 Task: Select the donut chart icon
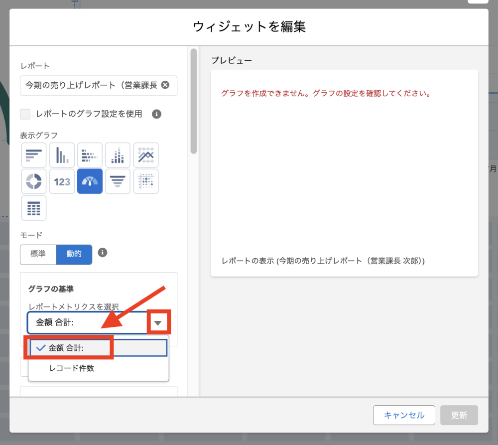click(x=34, y=181)
